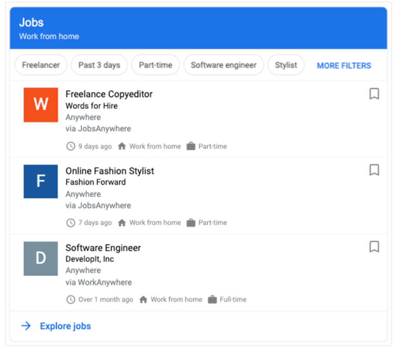Image resolution: width=404 pixels, height=357 pixels.
Task: Click clock icon beside Over 1 month ago
Action: pos(70,300)
